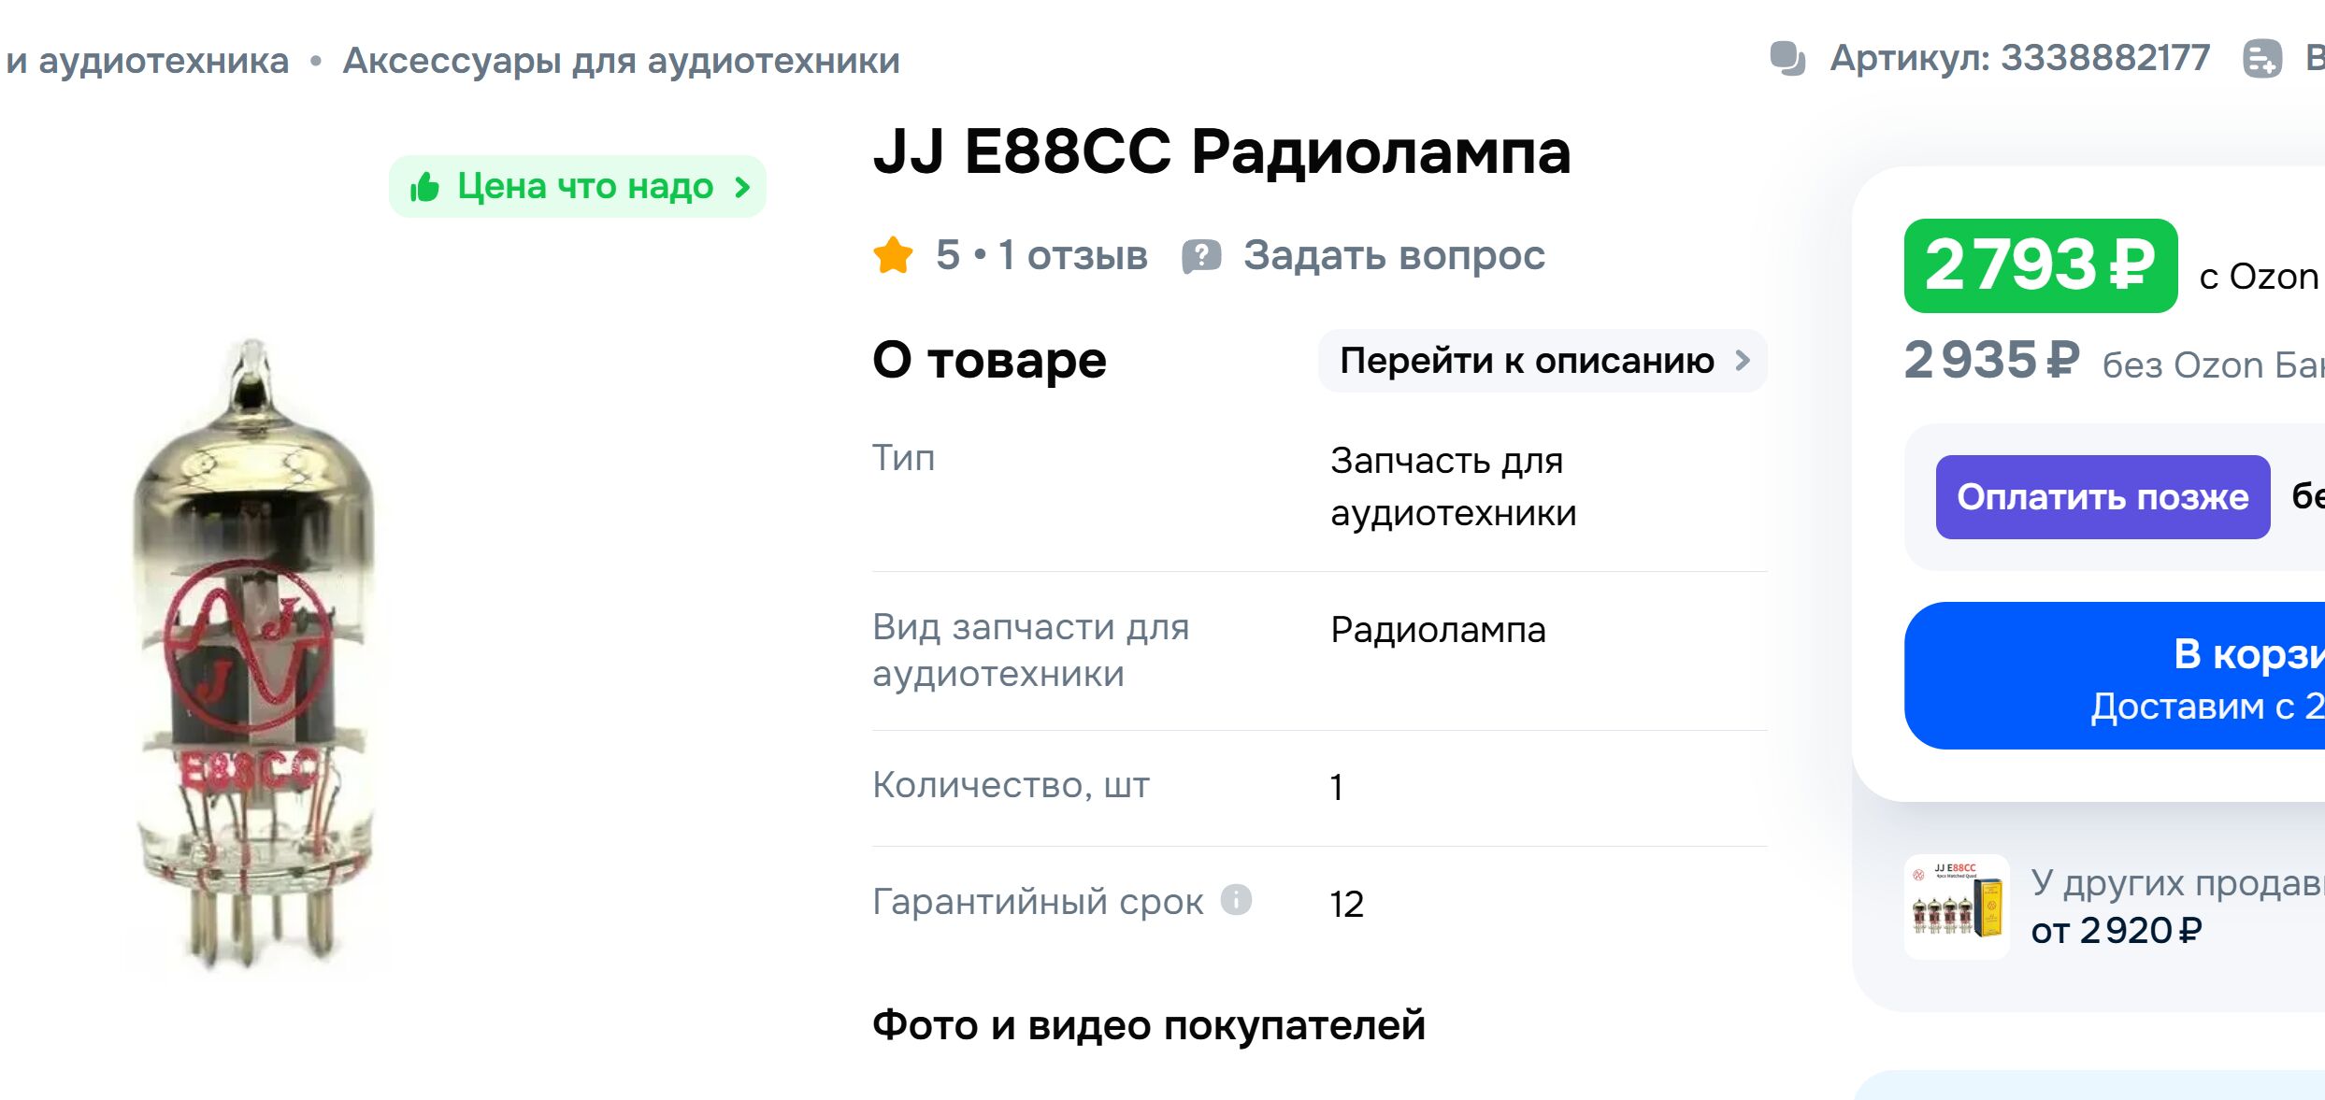This screenshot has height=1100, width=2325.
Task: Click the copy icon next to Артикул
Action: 1787,59
